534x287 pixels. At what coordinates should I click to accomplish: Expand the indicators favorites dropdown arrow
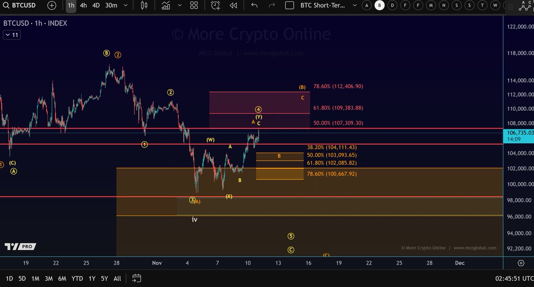(181, 5)
